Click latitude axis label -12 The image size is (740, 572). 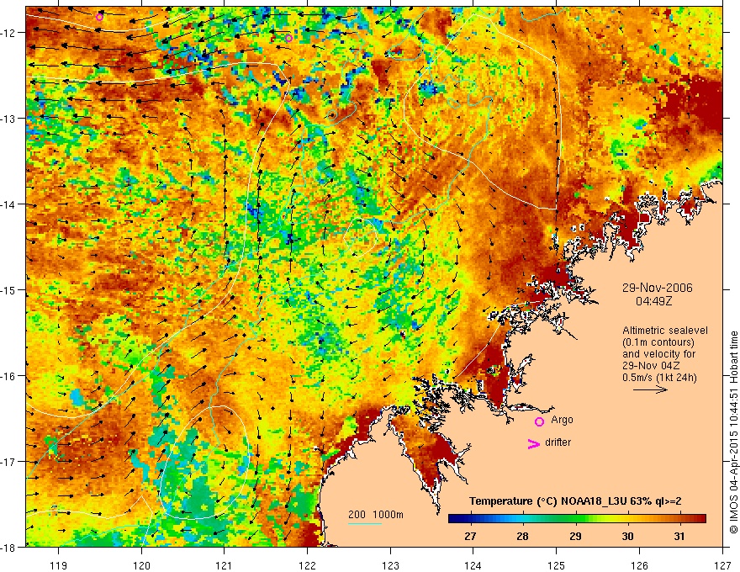click(8, 33)
